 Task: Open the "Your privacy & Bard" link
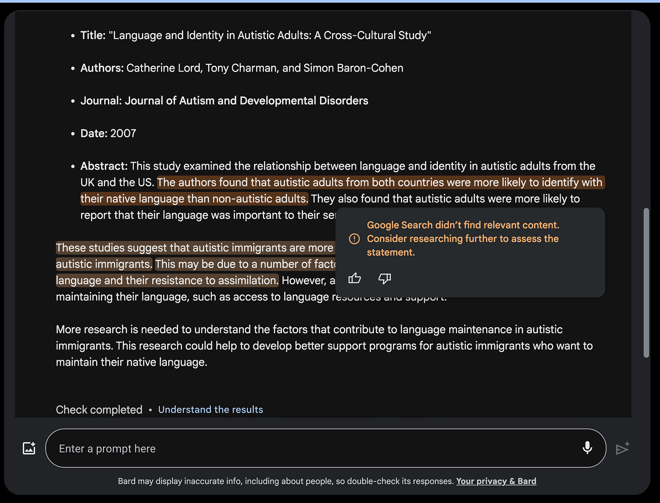tap(496, 481)
